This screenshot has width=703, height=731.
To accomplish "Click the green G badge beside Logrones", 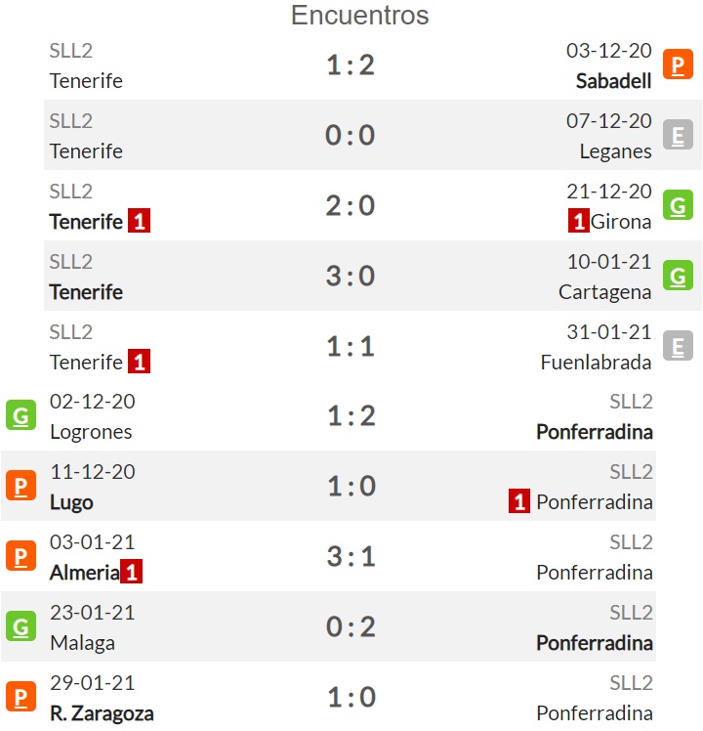I will coord(21,415).
